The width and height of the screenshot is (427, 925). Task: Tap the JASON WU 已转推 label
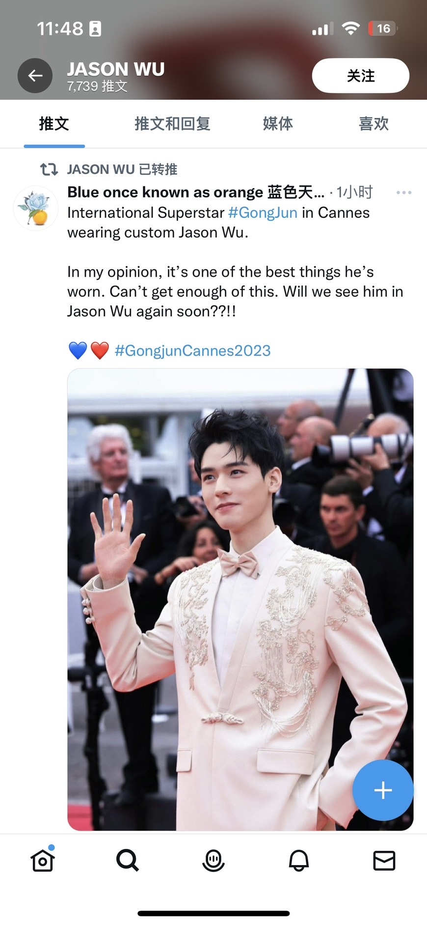122,169
